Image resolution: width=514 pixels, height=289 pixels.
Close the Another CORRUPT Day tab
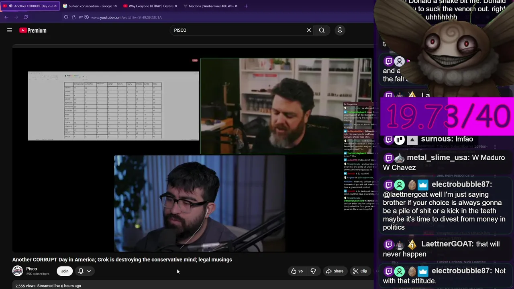55,6
